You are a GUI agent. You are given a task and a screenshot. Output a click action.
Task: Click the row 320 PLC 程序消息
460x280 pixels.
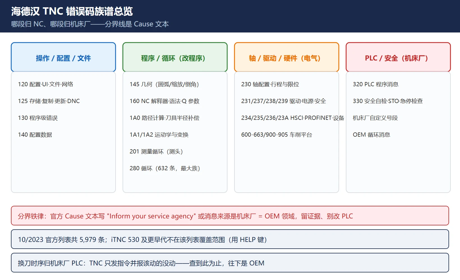coord(376,84)
